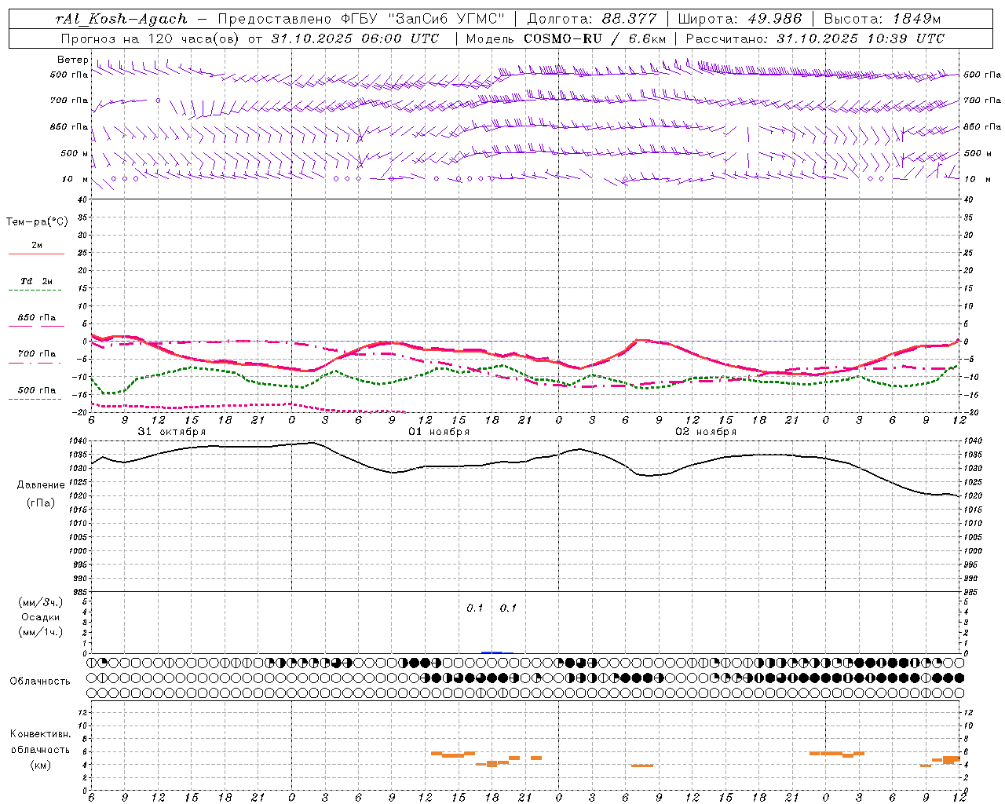Click the '(мм/3ч.)' precipitation unit label
1005x804 pixels.
click(x=41, y=602)
